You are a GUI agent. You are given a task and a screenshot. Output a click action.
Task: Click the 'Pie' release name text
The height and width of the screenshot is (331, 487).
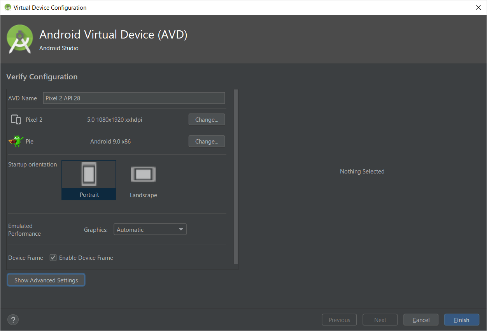point(30,141)
